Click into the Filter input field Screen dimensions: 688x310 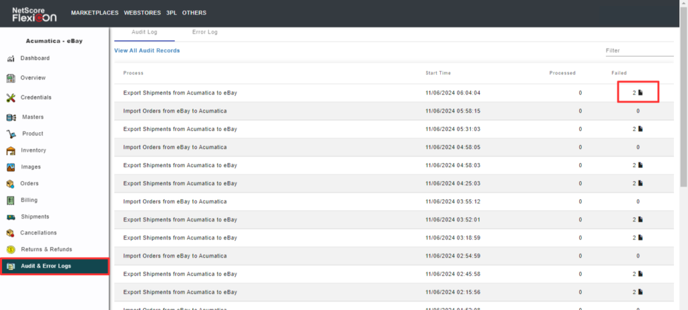[x=639, y=51]
